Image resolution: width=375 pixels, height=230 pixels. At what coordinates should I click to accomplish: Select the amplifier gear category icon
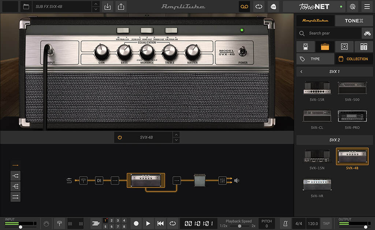point(324,46)
